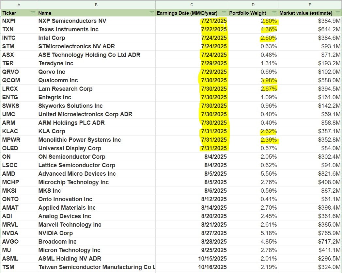342x273 pixels.
Task: Open the filter menu for Ticker column
Action: tap(33, 13)
